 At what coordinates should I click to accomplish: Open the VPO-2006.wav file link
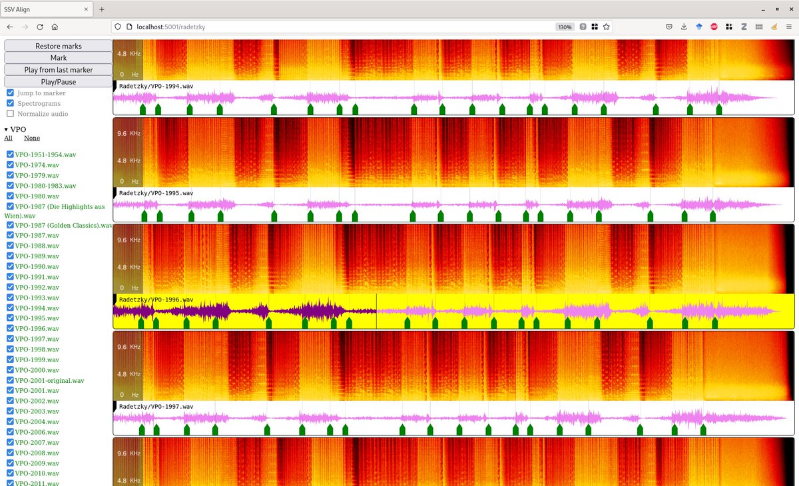click(x=37, y=432)
